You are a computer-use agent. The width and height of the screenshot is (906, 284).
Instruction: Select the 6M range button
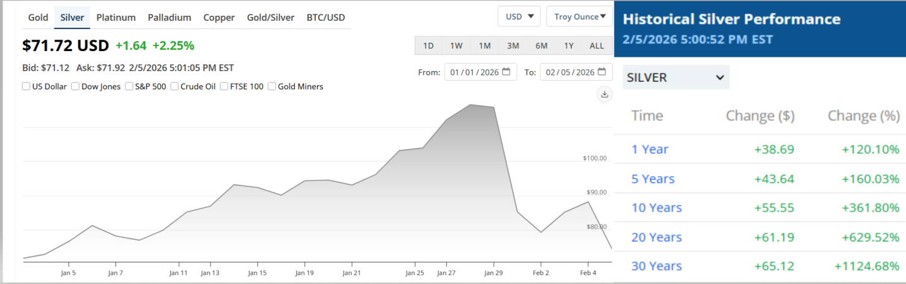(541, 46)
